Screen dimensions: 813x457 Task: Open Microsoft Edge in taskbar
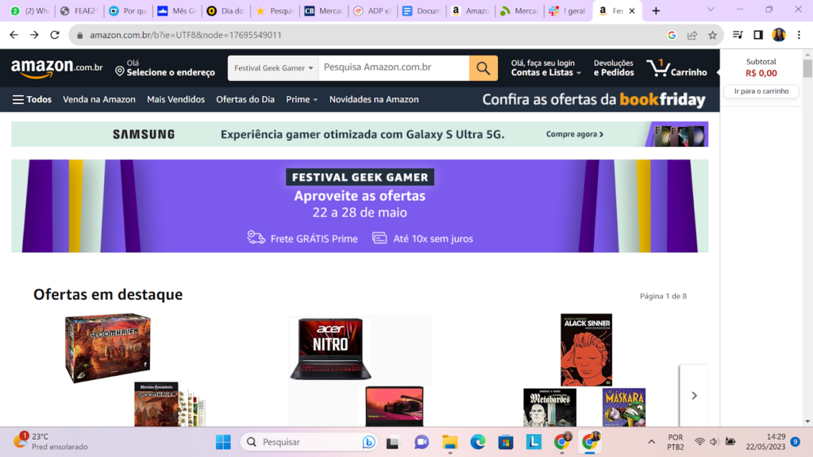click(x=477, y=442)
